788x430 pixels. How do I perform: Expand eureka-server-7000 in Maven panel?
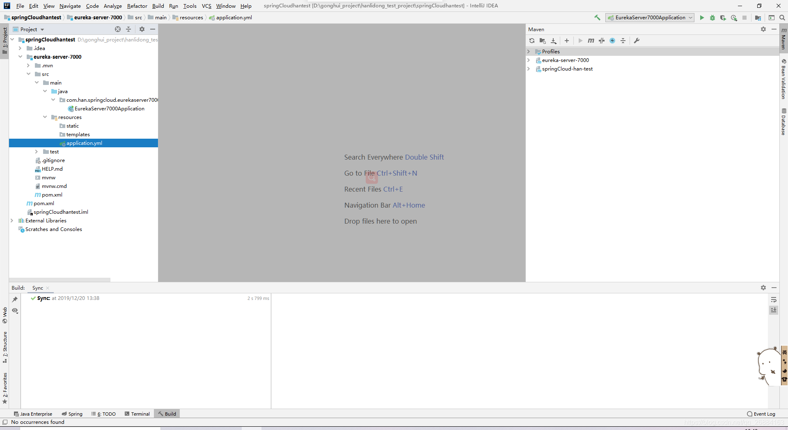[x=529, y=60]
